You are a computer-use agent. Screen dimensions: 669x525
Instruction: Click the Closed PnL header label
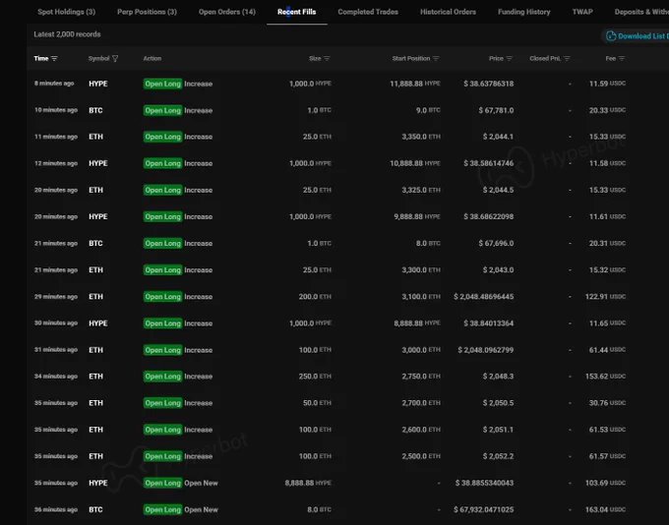pyautogui.click(x=545, y=58)
